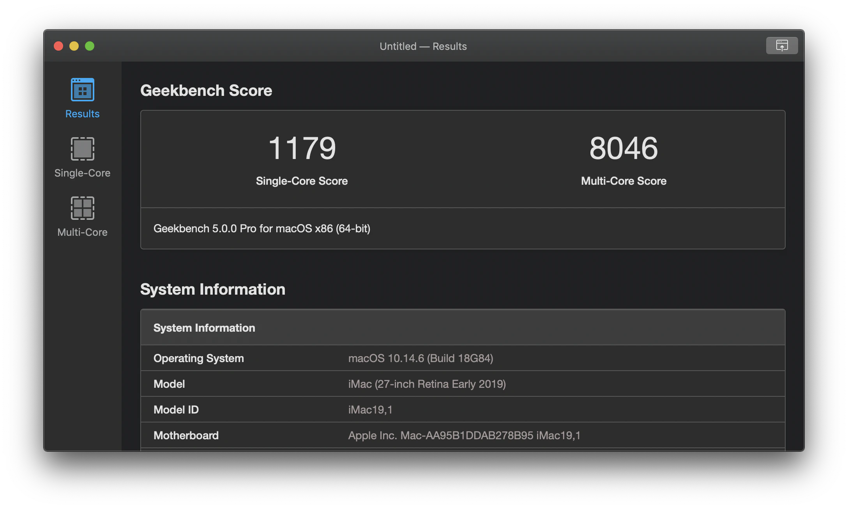Click the Geekbench Score heading
Image resolution: width=848 pixels, height=509 pixels.
tap(206, 90)
